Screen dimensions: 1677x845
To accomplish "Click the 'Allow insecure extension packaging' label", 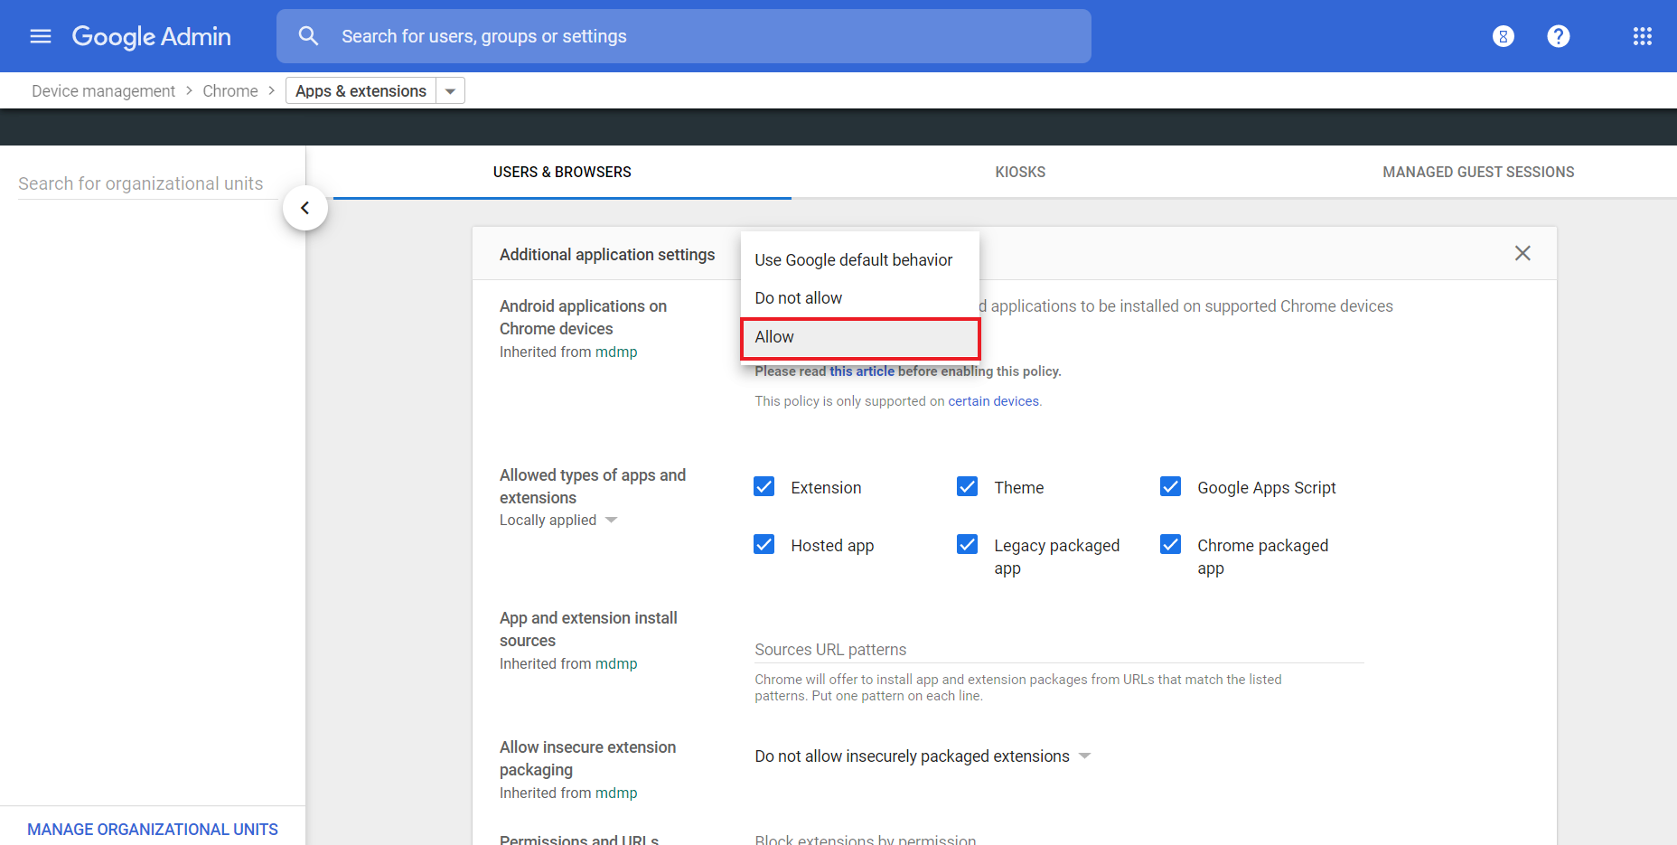I will [x=587, y=758].
